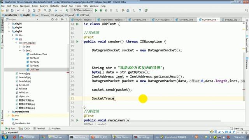Expand the day08 module
Screen dimensions: 249x140
click(x=9, y=24)
